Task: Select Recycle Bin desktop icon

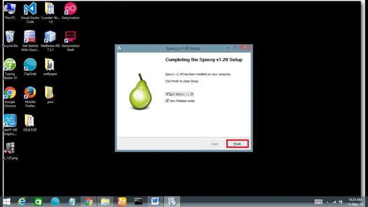Action: (x=10, y=39)
